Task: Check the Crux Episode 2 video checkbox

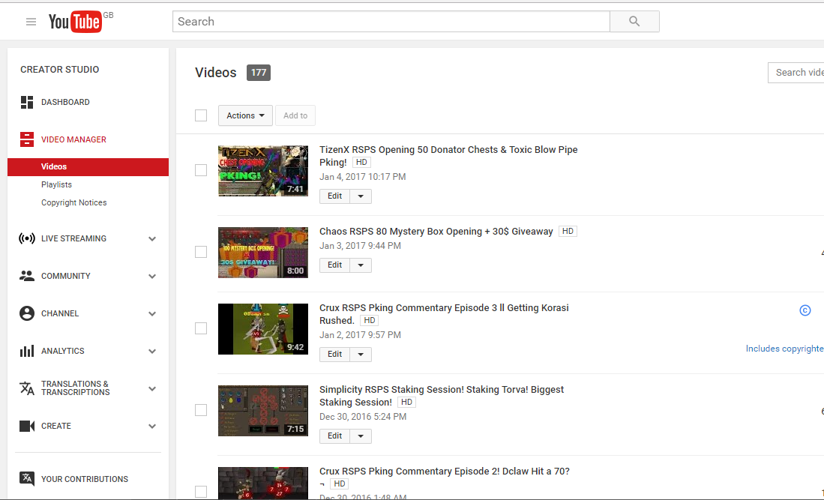Action: [201, 492]
